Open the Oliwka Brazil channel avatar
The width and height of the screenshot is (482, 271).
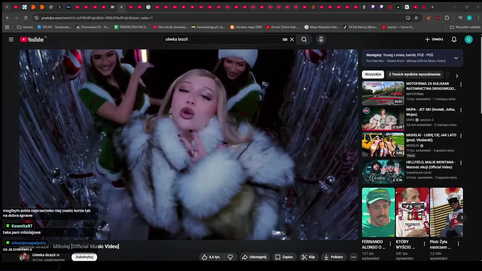[x=24, y=257]
